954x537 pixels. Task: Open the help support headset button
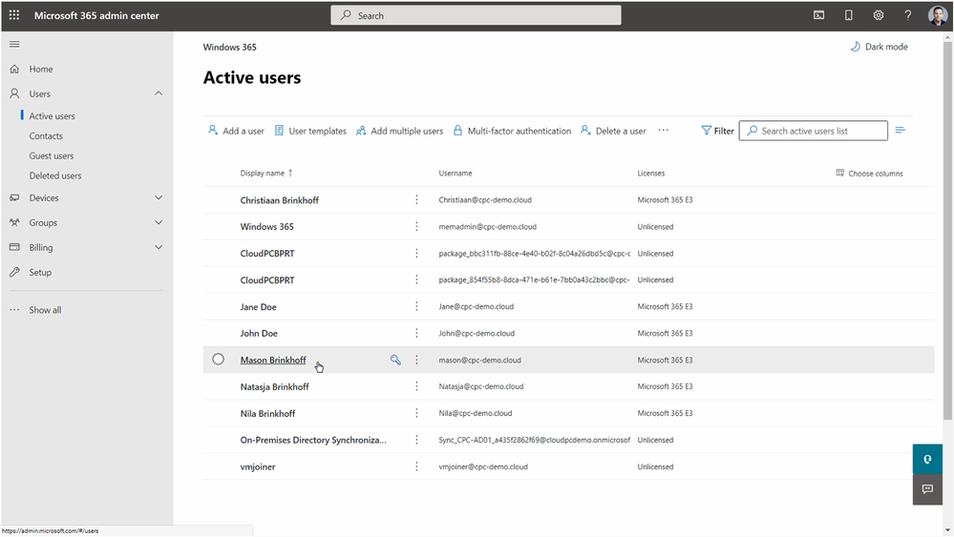pyautogui.click(x=927, y=459)
